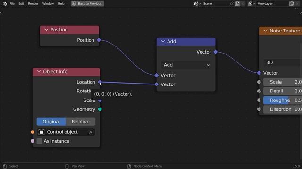The width and height of the screenshot is (302, 169).
Task: Click the second Vector input socket on Add
Action: [156, 84]
